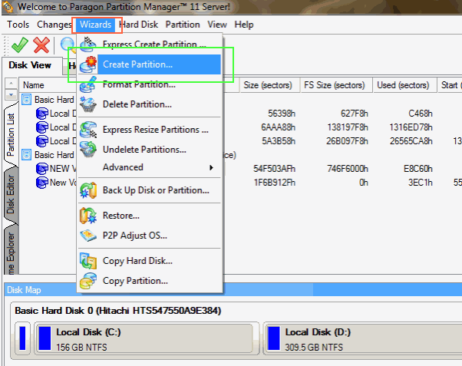Click the Create Partition wizard icon

[x=89, y=64]
